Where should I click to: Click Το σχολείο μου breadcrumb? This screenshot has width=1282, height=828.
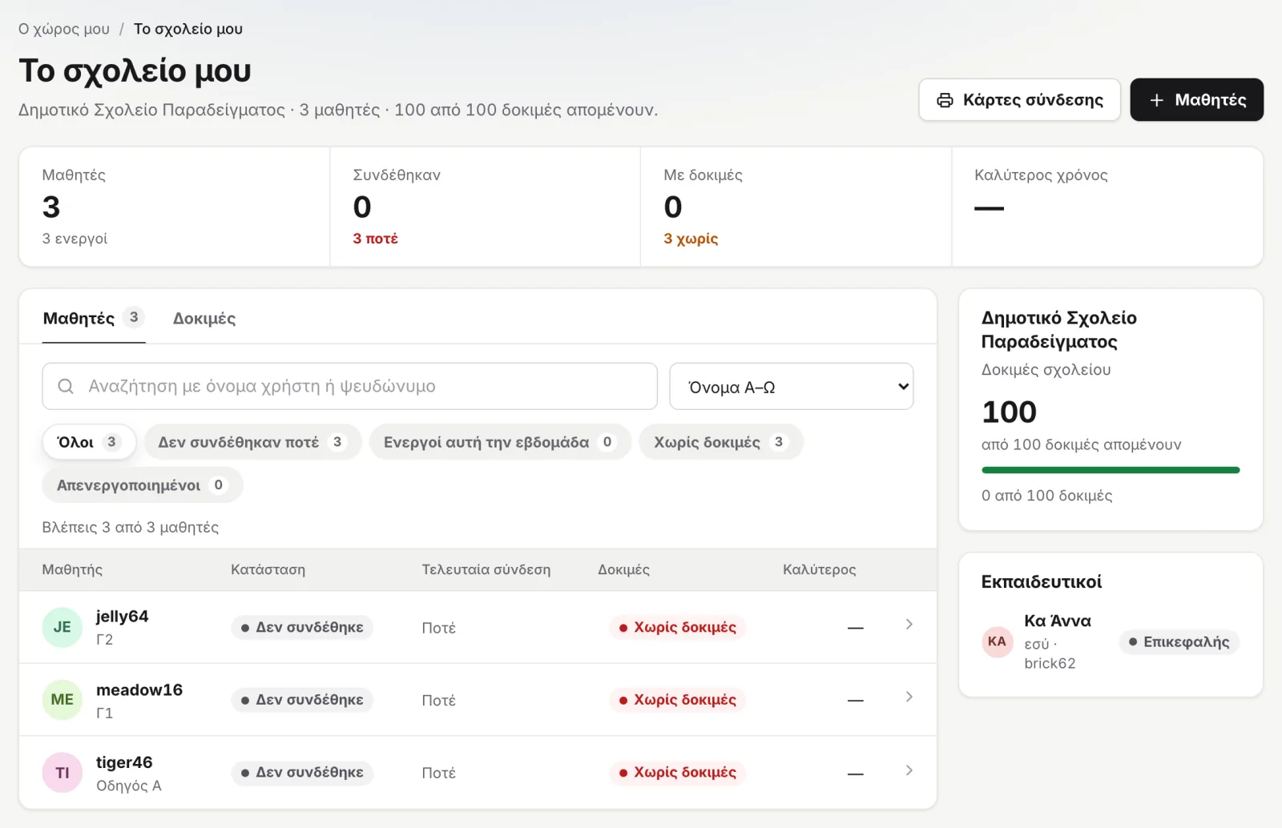(188, 29)
